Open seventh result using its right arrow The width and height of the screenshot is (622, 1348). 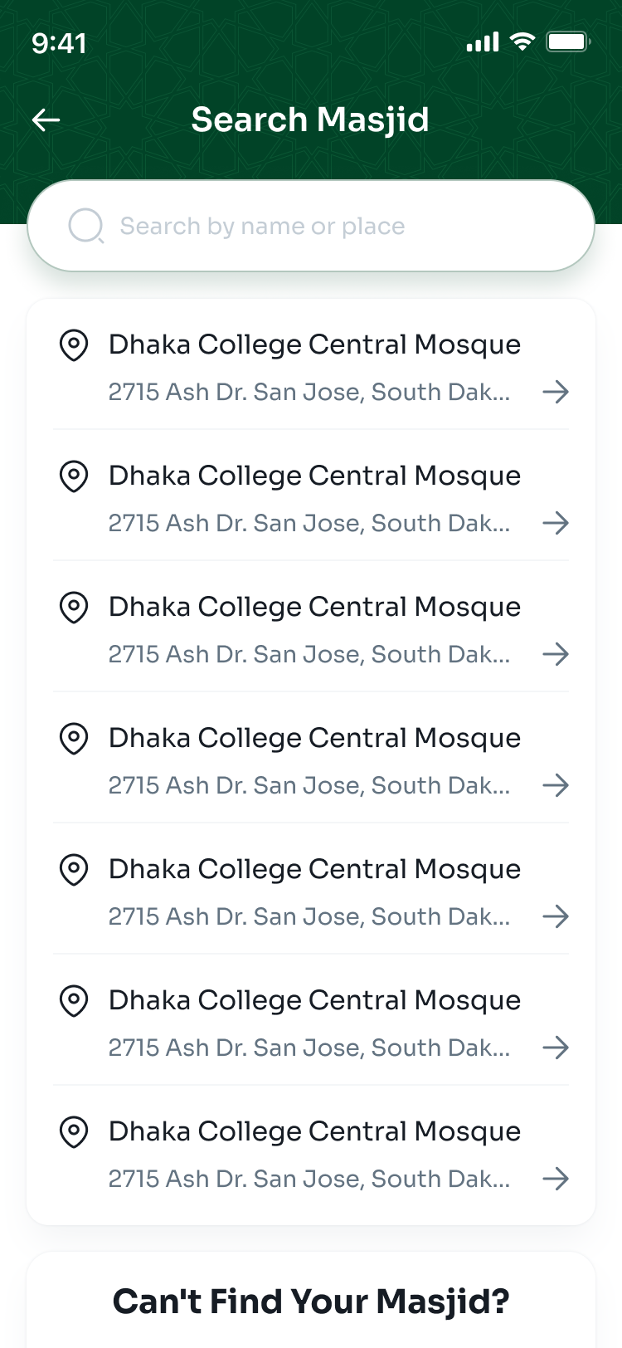[556, 1179]
